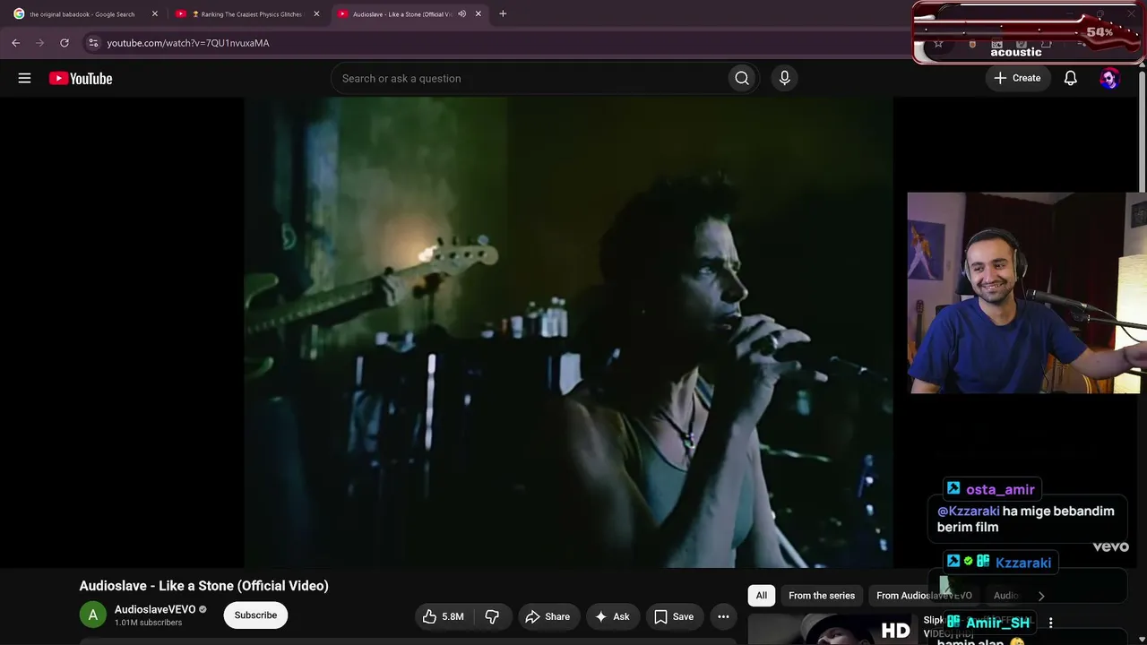Viewport: 1147px width, 645px height.
Task: Close the babadook Google Search tab
Action: (x=154, y=14)
